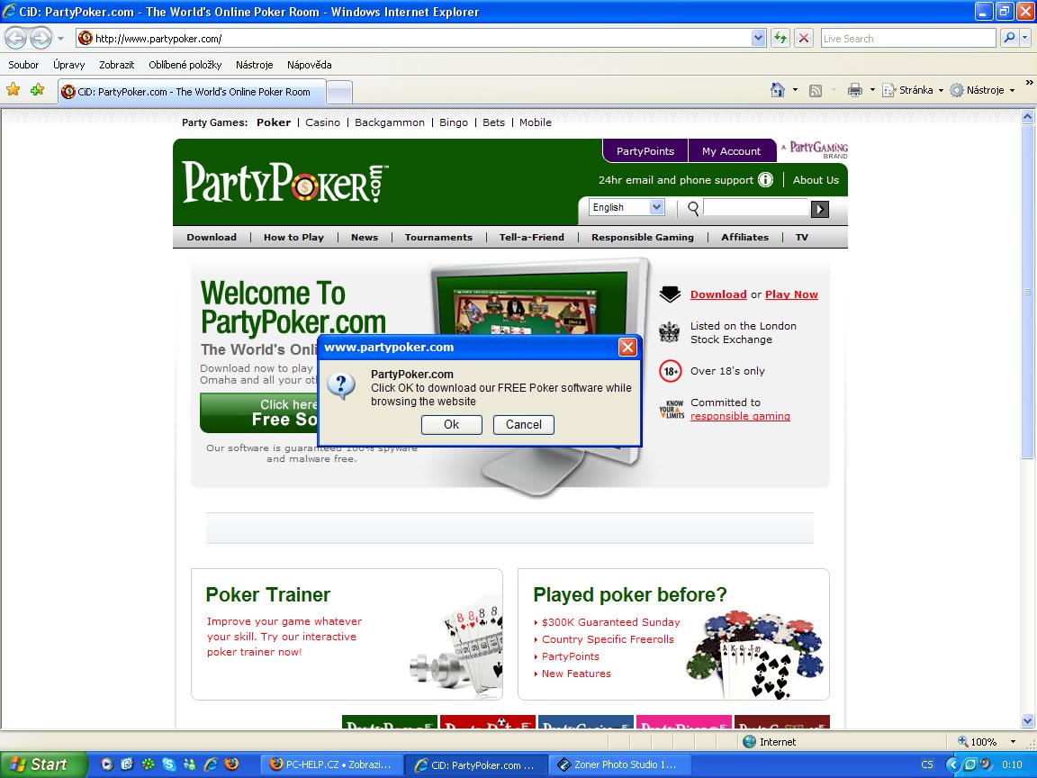Open the Oblíbené položky menu
The image size is (1037, 778).
(185, 65)
